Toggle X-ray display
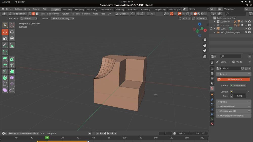The width and height of the screenshot is (253, 142). 187,14
